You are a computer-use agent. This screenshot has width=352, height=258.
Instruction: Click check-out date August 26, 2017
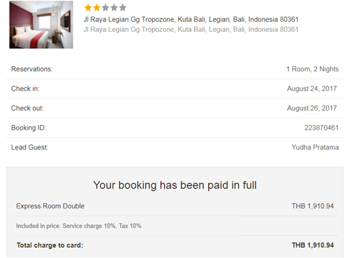tap(312, 108)
